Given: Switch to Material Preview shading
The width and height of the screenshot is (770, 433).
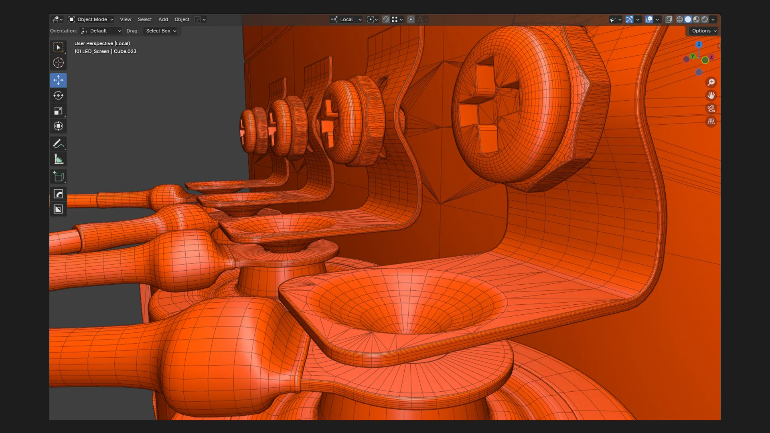Looking at the screenshot, I should (696, 19).
